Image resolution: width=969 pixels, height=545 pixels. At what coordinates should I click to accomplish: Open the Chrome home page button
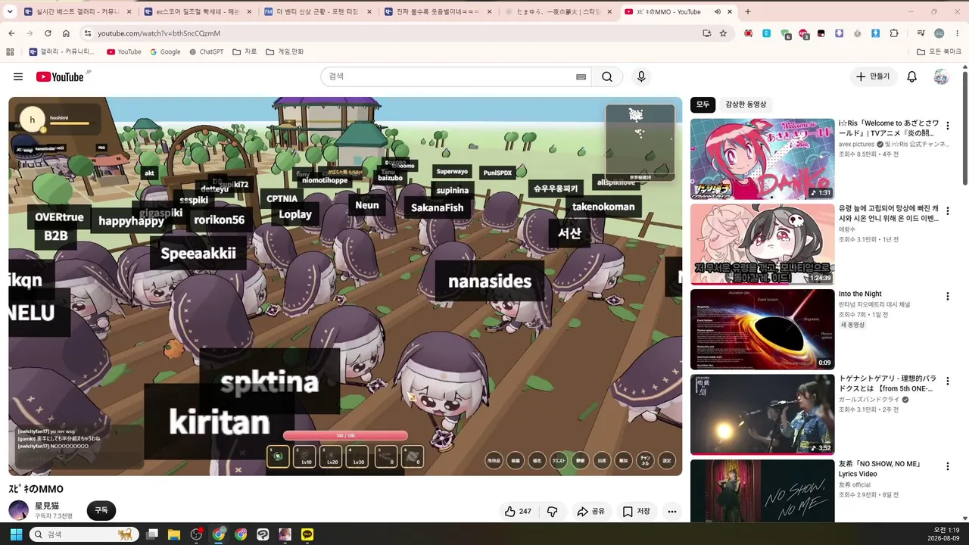tap(66, 33)
